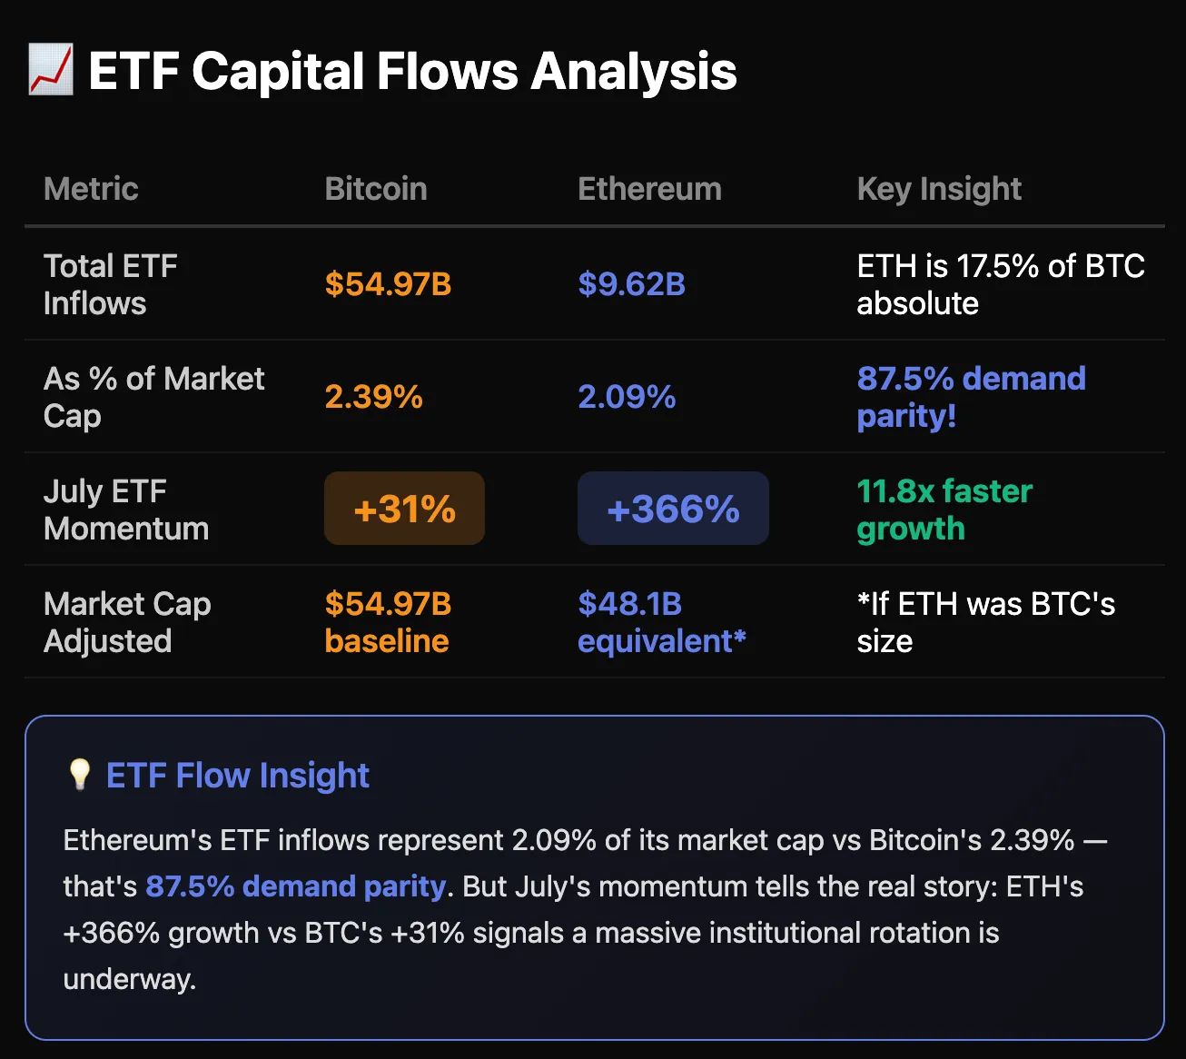Click the highlighted 87.5% demand parity in paragraph
The height and width of the screenshot is (1059, 1186).
[x=296, y=886]
